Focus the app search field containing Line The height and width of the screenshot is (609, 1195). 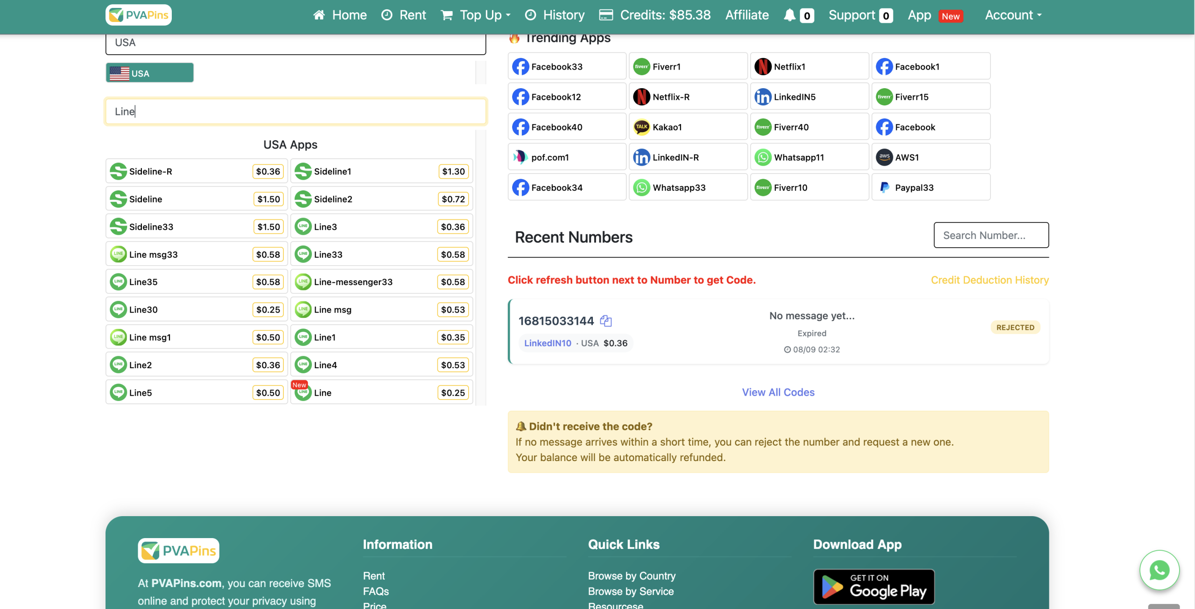click(x=295, y=111)
